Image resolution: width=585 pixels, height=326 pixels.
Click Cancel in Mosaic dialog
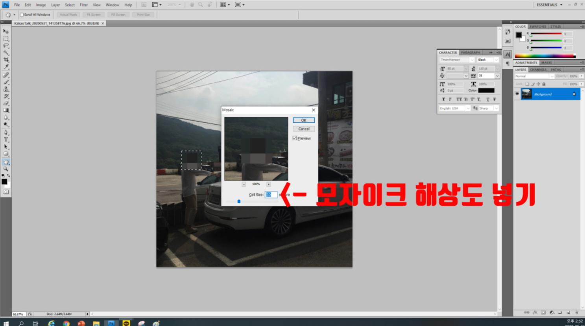pos(304,129)
